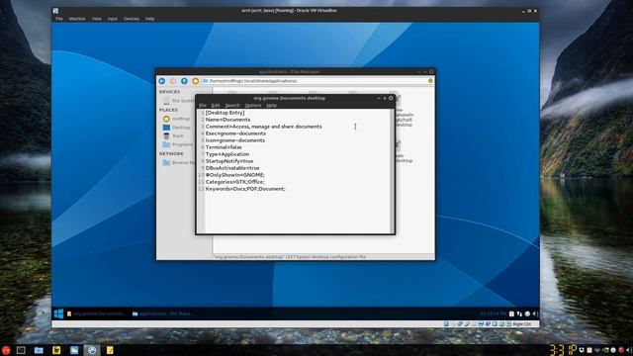This screenshot has width=633, height=356.
Task: Click the yellow note host taskbar icon
Action: [110, 350]
